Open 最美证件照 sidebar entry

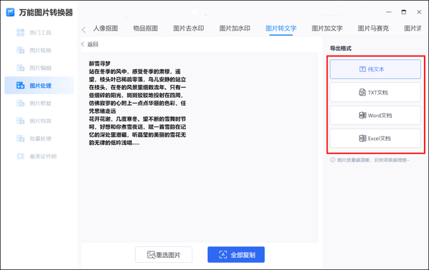click(39, 156)
